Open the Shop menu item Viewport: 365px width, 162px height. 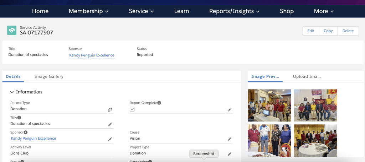pyautogui.click(x=287, y=11)
